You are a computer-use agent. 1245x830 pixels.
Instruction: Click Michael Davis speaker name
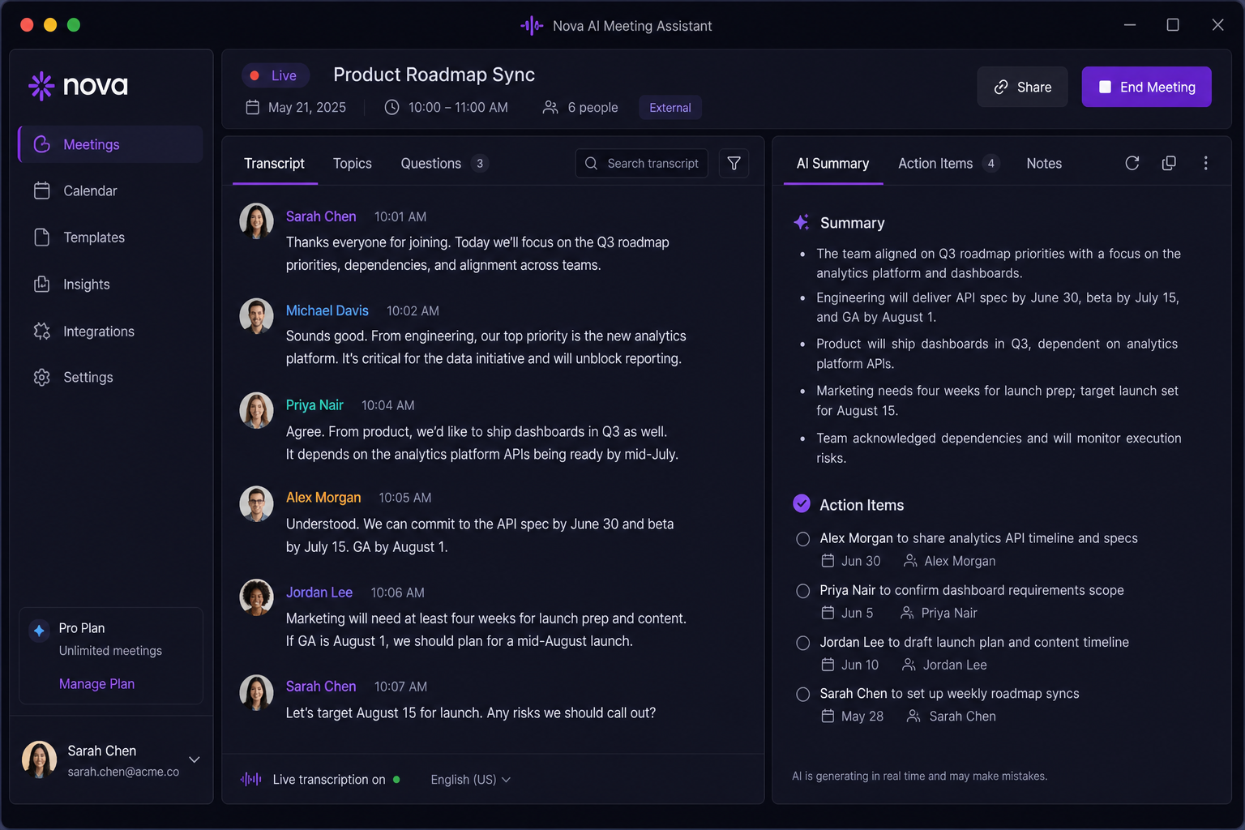[x=327, y=310]
